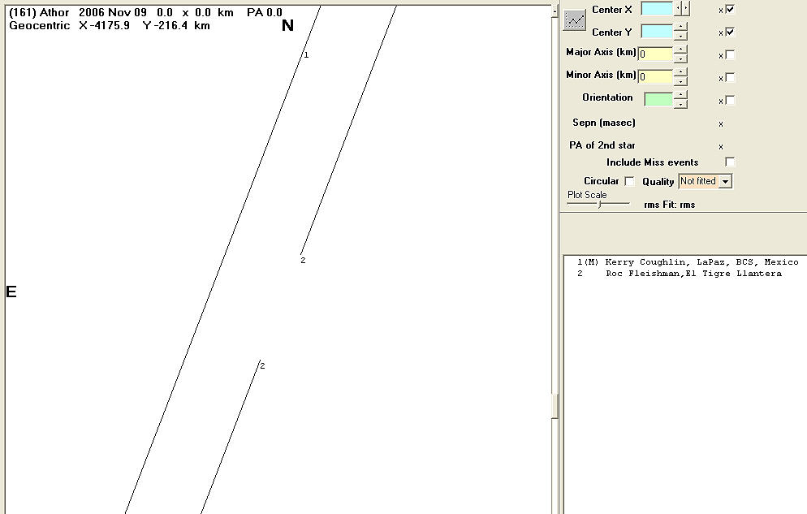Image resolution: width=807 pixels, height=514 pixels.
Task: Click the Center X input field
Action: (x=657, y=9)
